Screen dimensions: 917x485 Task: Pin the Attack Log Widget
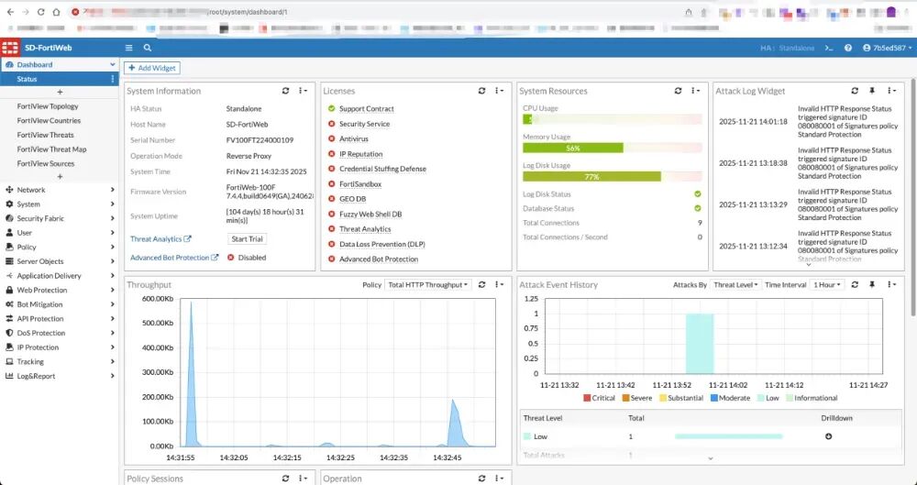pos(872,91)
